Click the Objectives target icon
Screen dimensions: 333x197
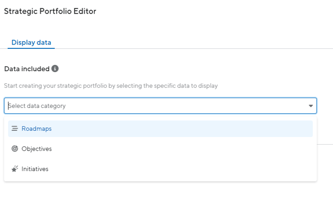click(15, 149)
